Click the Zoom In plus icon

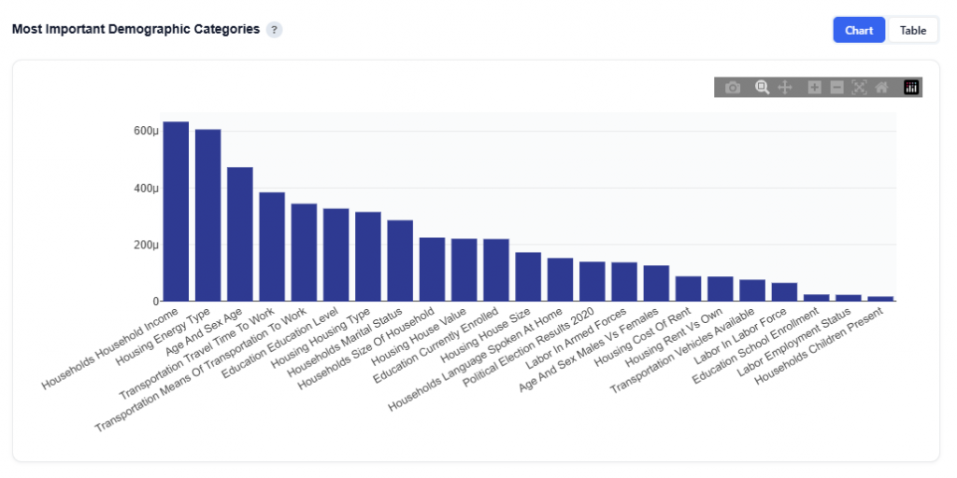[x=814, y=88]
